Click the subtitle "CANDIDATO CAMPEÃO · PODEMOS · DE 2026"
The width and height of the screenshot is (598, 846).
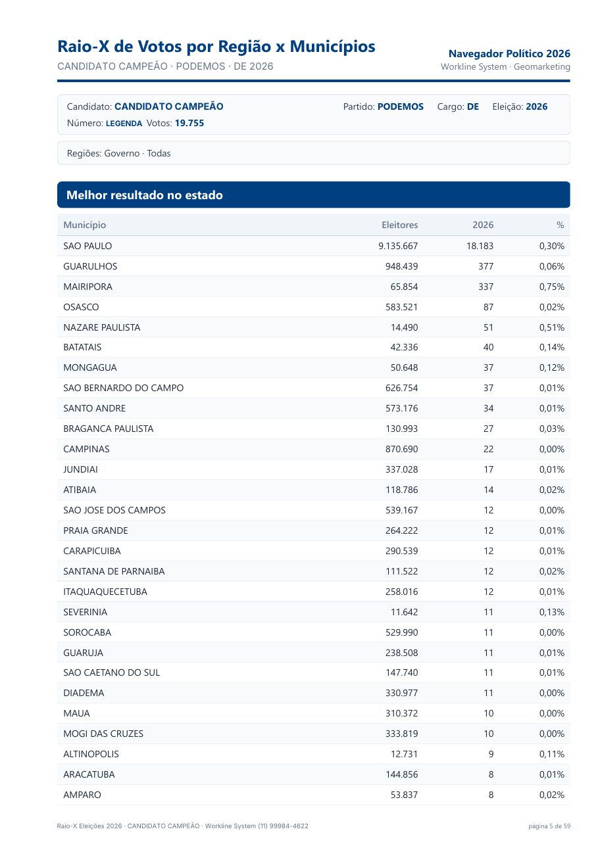coord(165,66)
